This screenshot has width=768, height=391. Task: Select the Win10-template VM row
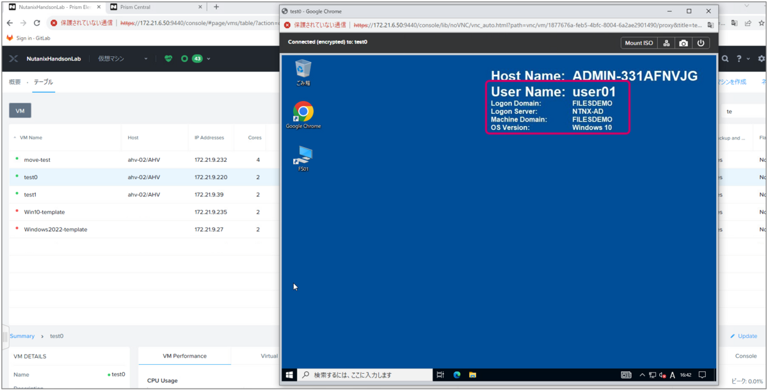click(144, 212)
